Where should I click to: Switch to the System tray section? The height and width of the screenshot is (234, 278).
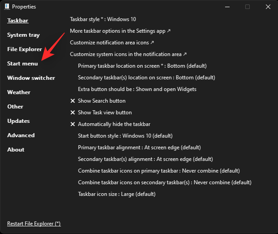[x=23, y=35]
